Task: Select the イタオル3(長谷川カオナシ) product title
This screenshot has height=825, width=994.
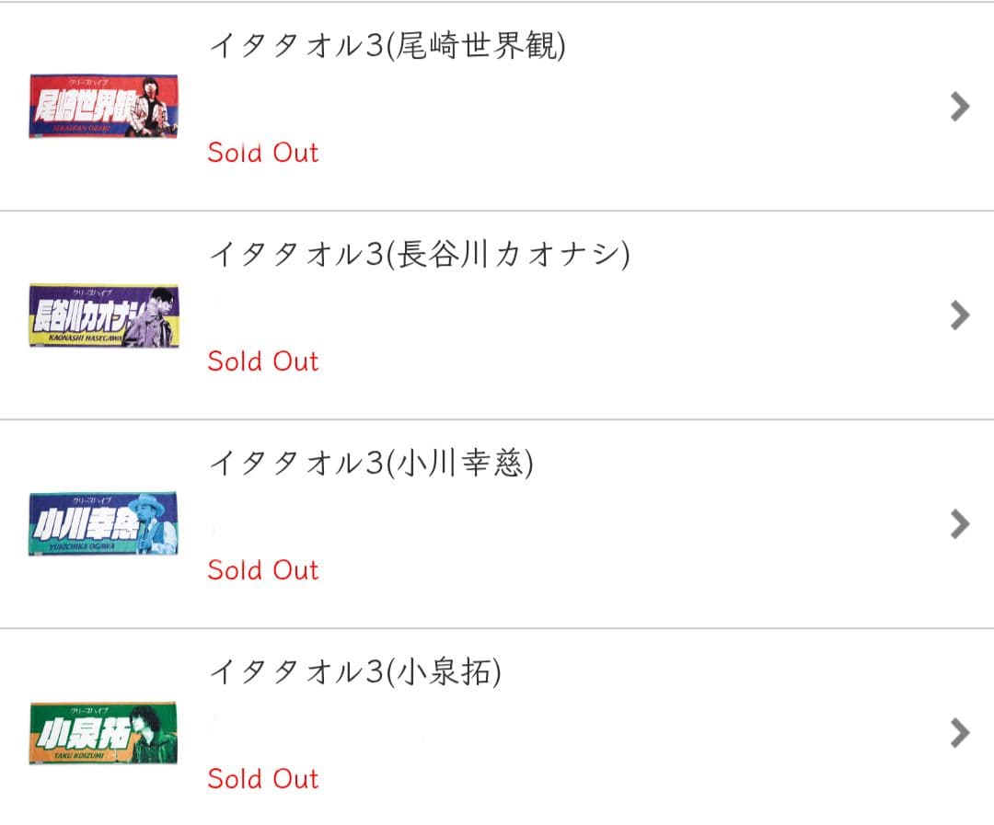Action: (419, 255)
